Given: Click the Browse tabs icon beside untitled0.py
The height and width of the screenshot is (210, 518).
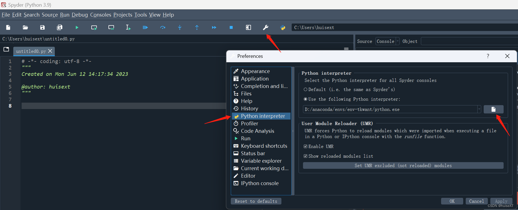Looking at the screenshot, I should [x=6, y=50].
